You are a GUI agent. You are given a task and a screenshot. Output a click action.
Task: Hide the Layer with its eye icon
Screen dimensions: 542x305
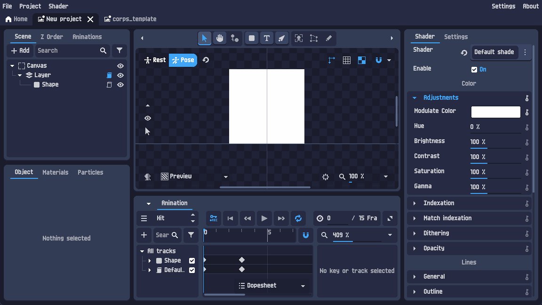click(120, 75)
